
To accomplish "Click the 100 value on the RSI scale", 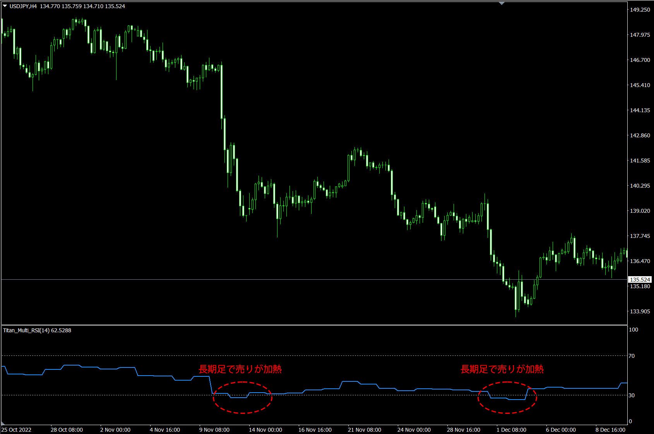I will (633, 330).
